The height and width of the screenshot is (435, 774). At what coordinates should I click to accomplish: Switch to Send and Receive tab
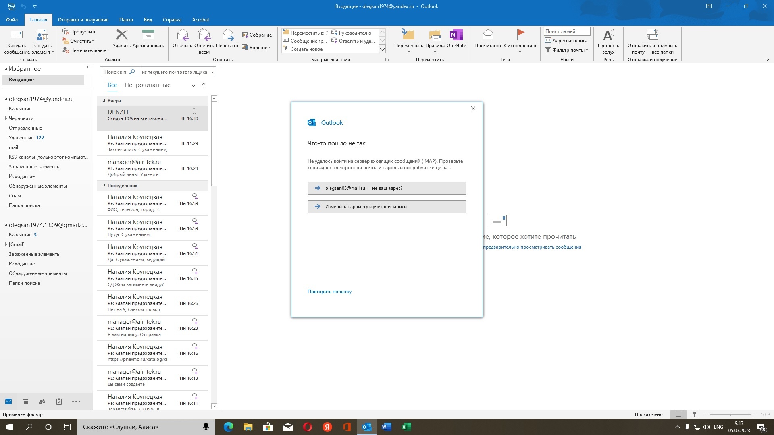(83, 20)
